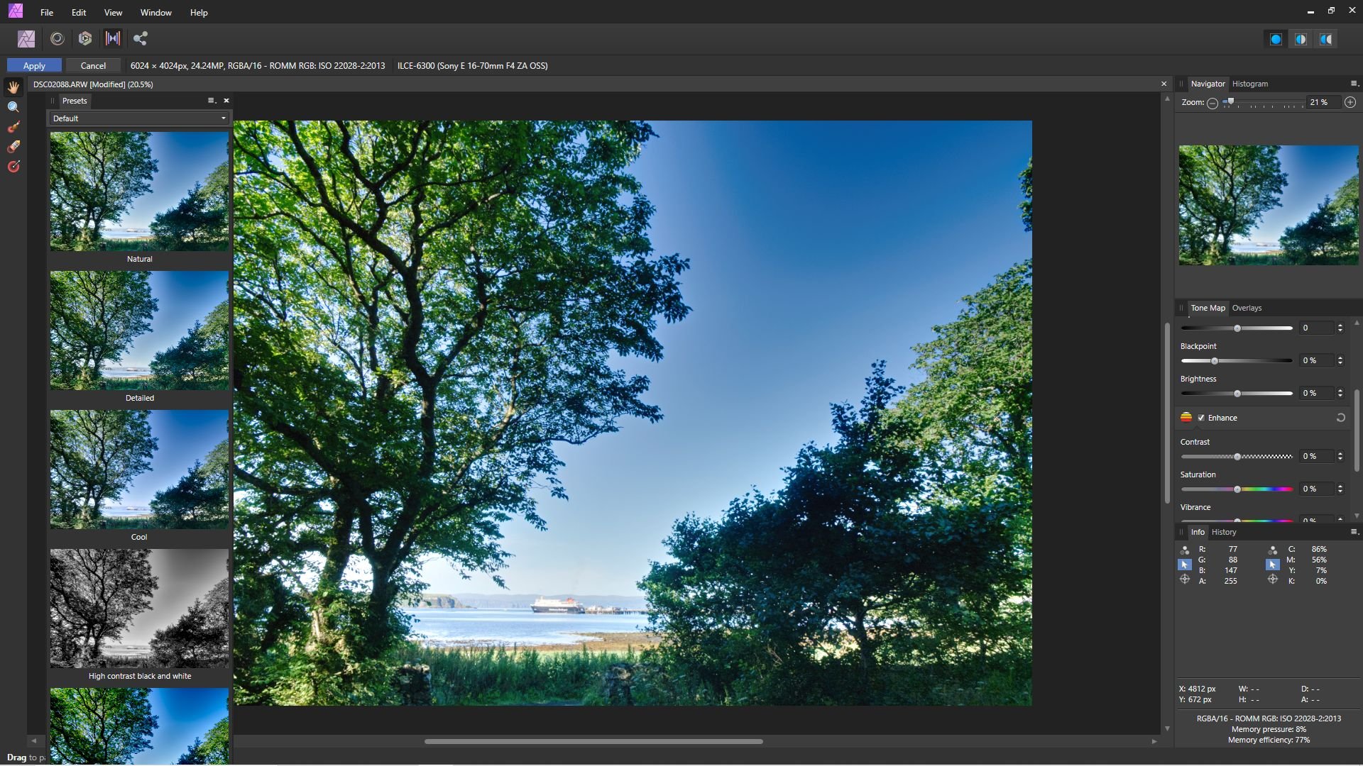Switch to the Photo Persona icon
Screen dimensions: 1363x766
[x=26, y=39]
